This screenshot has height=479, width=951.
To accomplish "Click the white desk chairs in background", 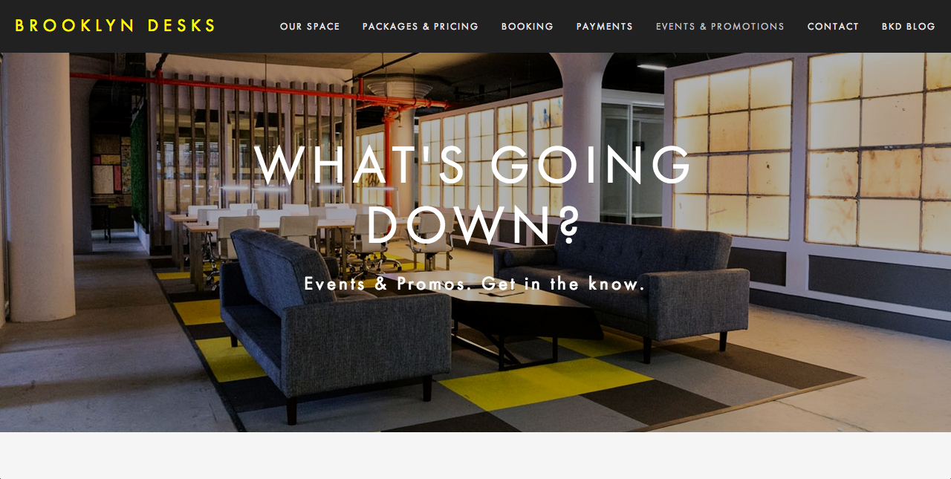I will (319, 230).
